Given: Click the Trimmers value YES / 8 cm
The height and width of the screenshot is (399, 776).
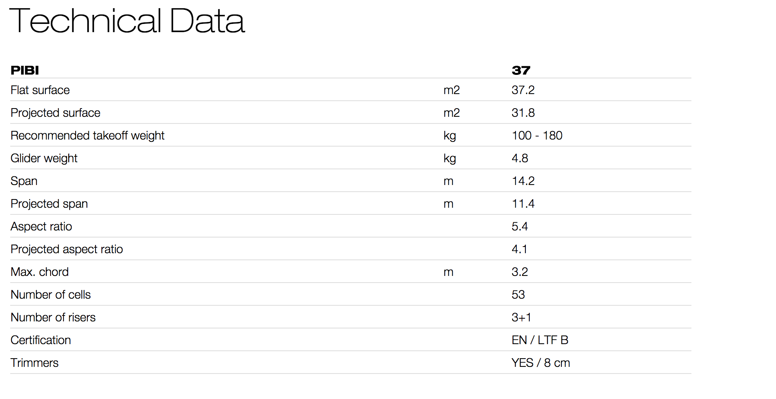Looking at the screenshot, I should tap(540, 363).
